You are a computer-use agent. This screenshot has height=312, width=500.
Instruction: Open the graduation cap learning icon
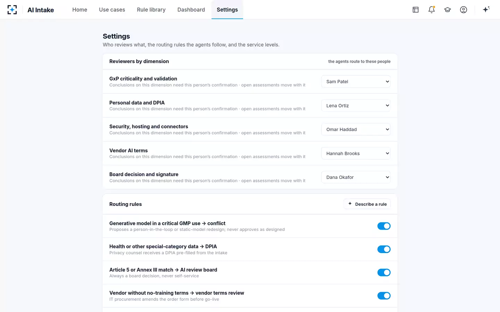(x=448, y=10)
